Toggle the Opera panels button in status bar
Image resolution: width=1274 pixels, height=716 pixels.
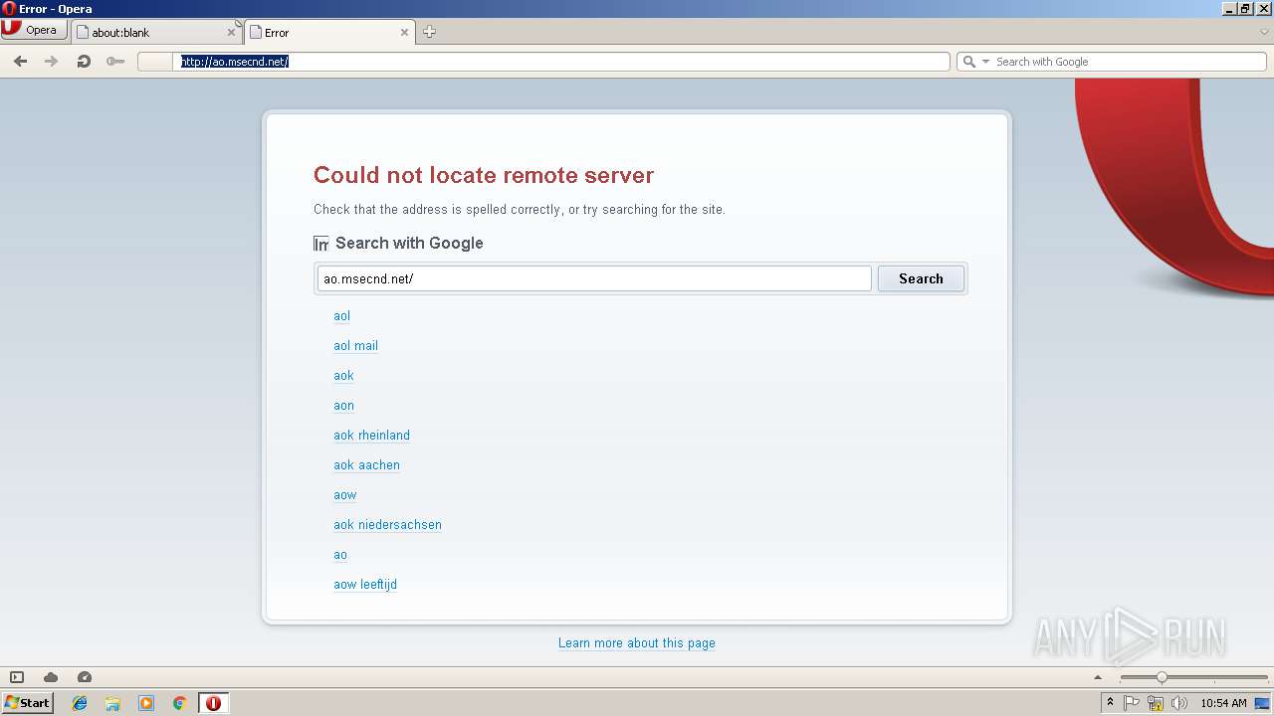point(17,677)
